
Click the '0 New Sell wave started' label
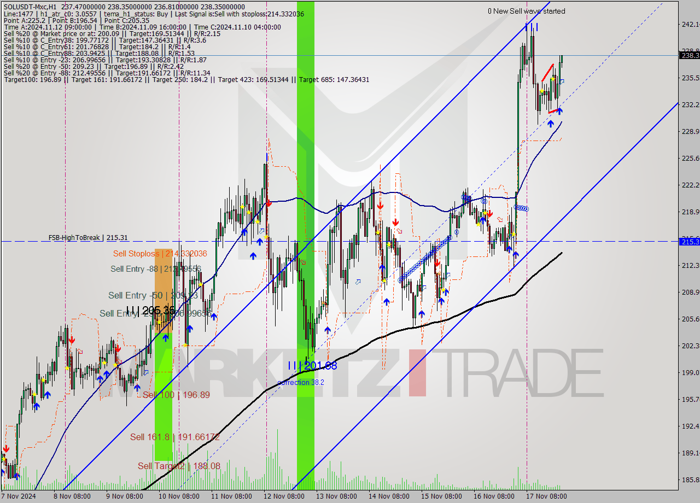[527, 11]
